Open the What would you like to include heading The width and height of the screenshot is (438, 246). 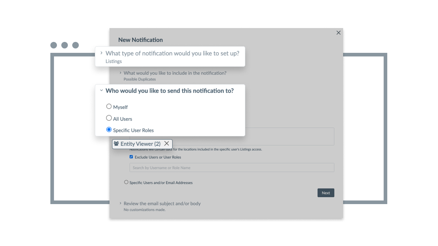click(175, 73)
